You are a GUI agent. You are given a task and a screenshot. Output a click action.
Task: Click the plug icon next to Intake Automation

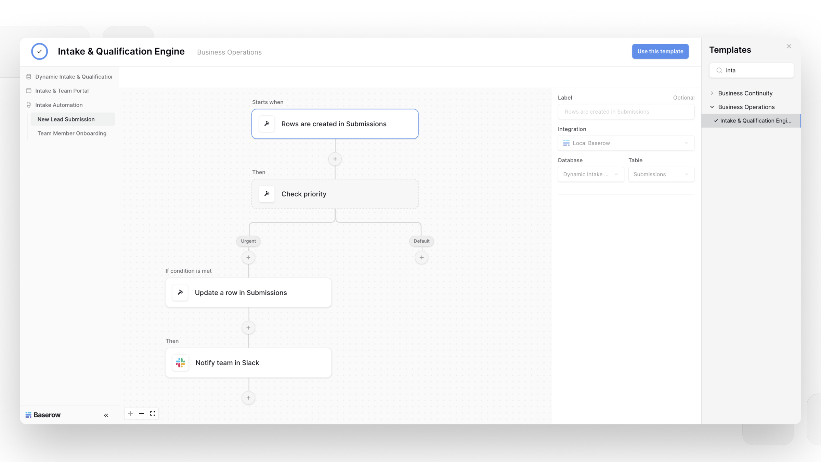29,105
